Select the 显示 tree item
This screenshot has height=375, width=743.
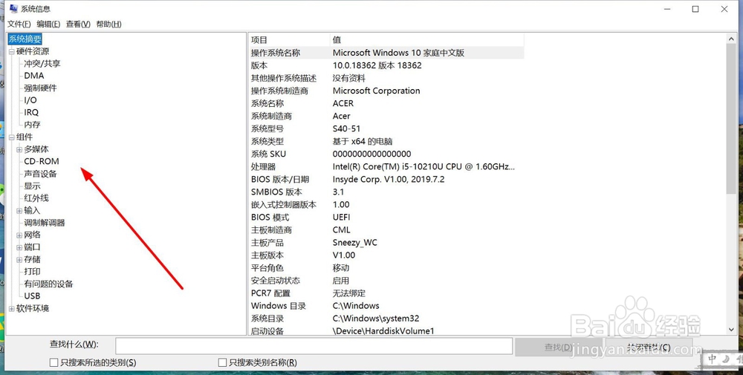[32, 186]
